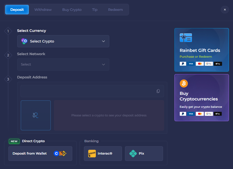233x169 pixels.
Task: Click the Visa icon on Rainbet Gift Cards
Action: (x=191, y=64)
